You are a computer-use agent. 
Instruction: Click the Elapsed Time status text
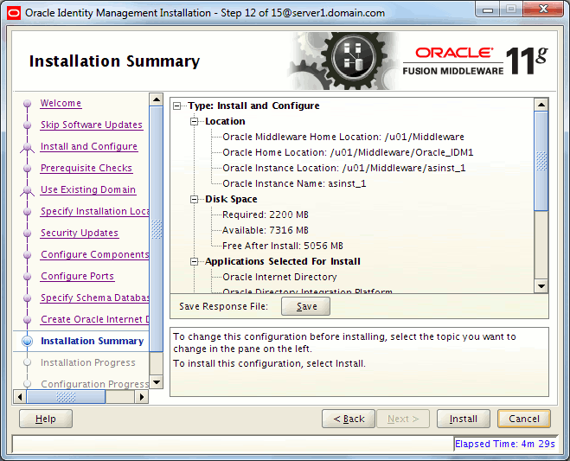click(x=505, y=444)
